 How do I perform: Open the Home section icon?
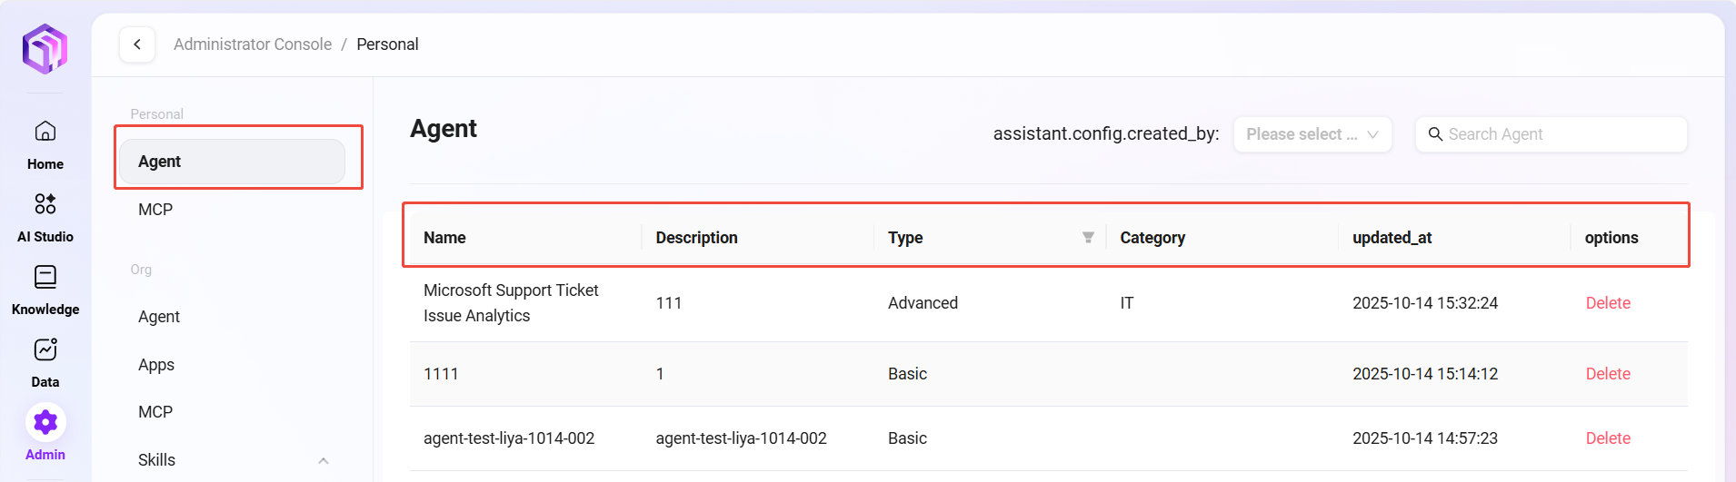coord(45,132)
